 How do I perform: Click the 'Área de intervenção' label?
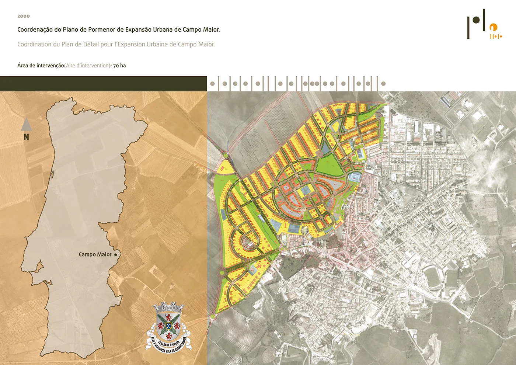tap(41, 65)
